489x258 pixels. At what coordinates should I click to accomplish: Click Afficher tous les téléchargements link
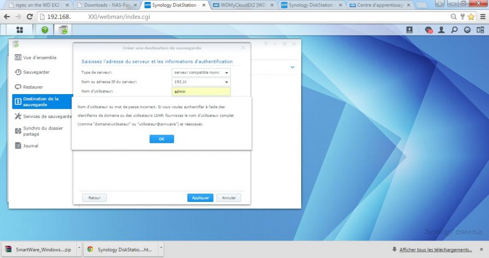point(436,250)
